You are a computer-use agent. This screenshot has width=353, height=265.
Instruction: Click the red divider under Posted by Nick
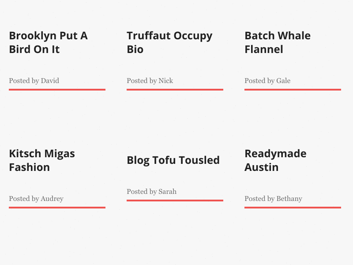[x=175, y=90]
